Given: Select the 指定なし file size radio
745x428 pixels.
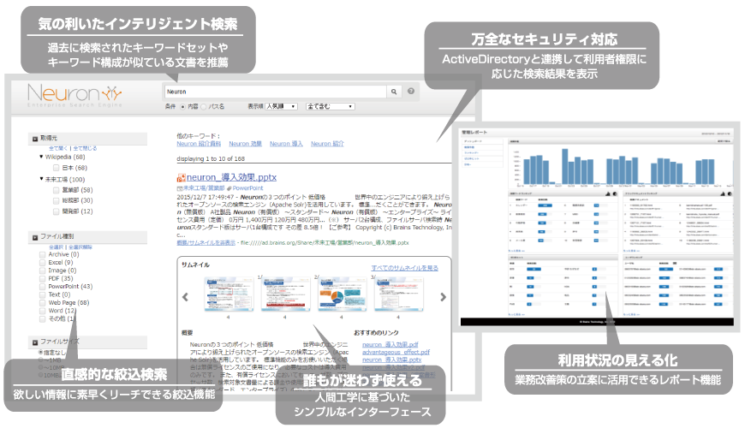Looking at the screenshot, I should [40, 353].
